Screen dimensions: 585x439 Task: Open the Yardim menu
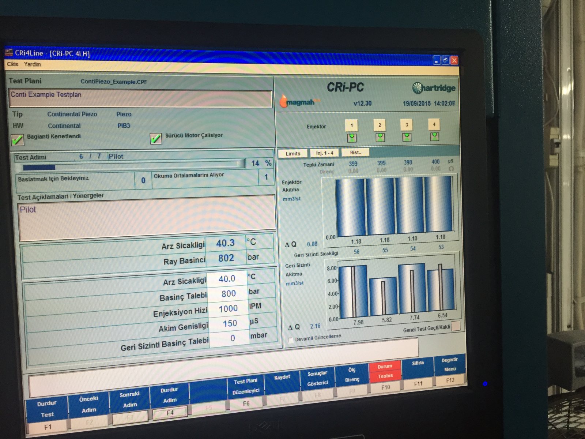coord(33,64)
